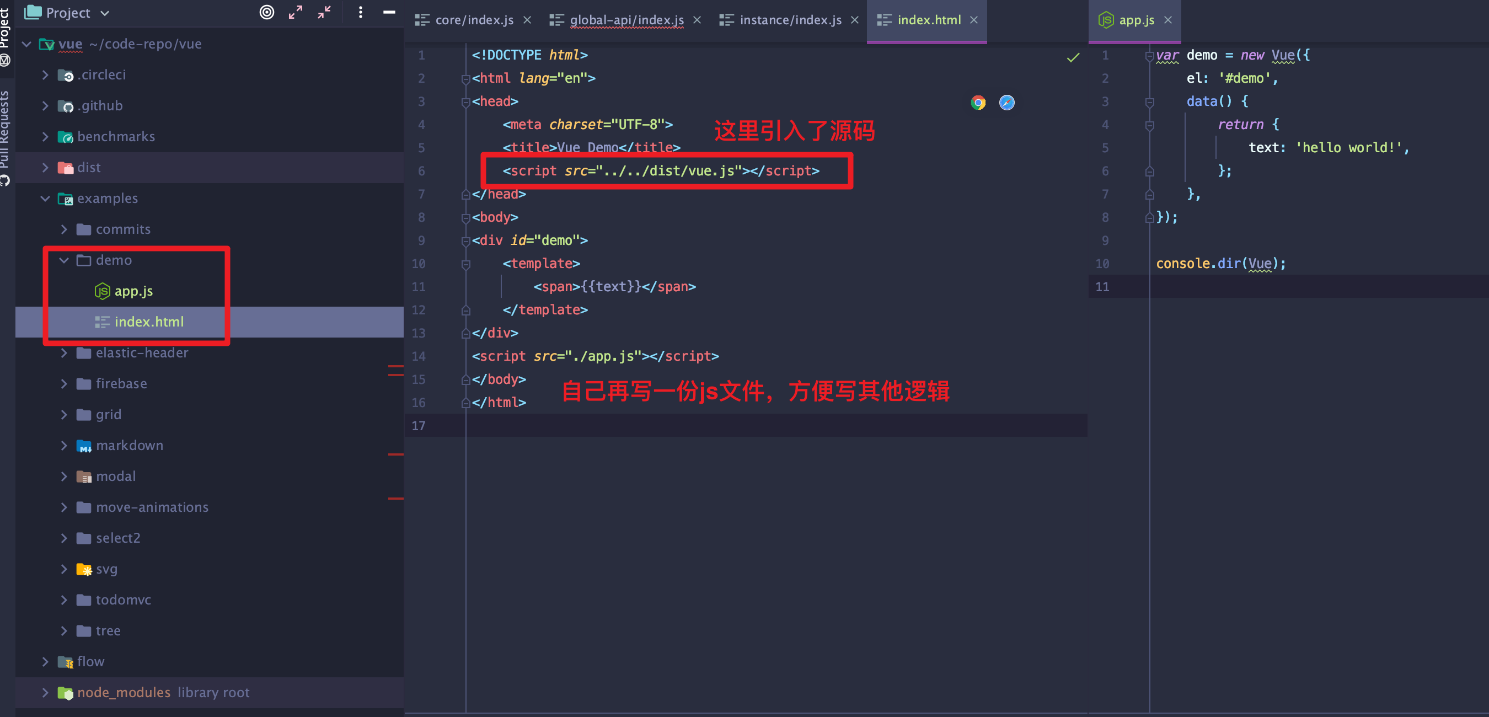Viewport: 1489px width, 717px height.
Task: Toggle code folding at the body tag
Action: [x=466, y=218]
